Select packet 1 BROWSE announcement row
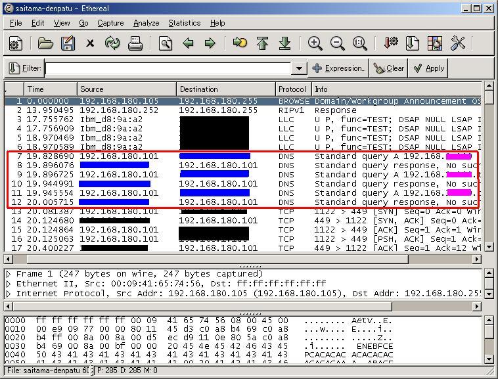498x379 pixels. tap(243, 101)
